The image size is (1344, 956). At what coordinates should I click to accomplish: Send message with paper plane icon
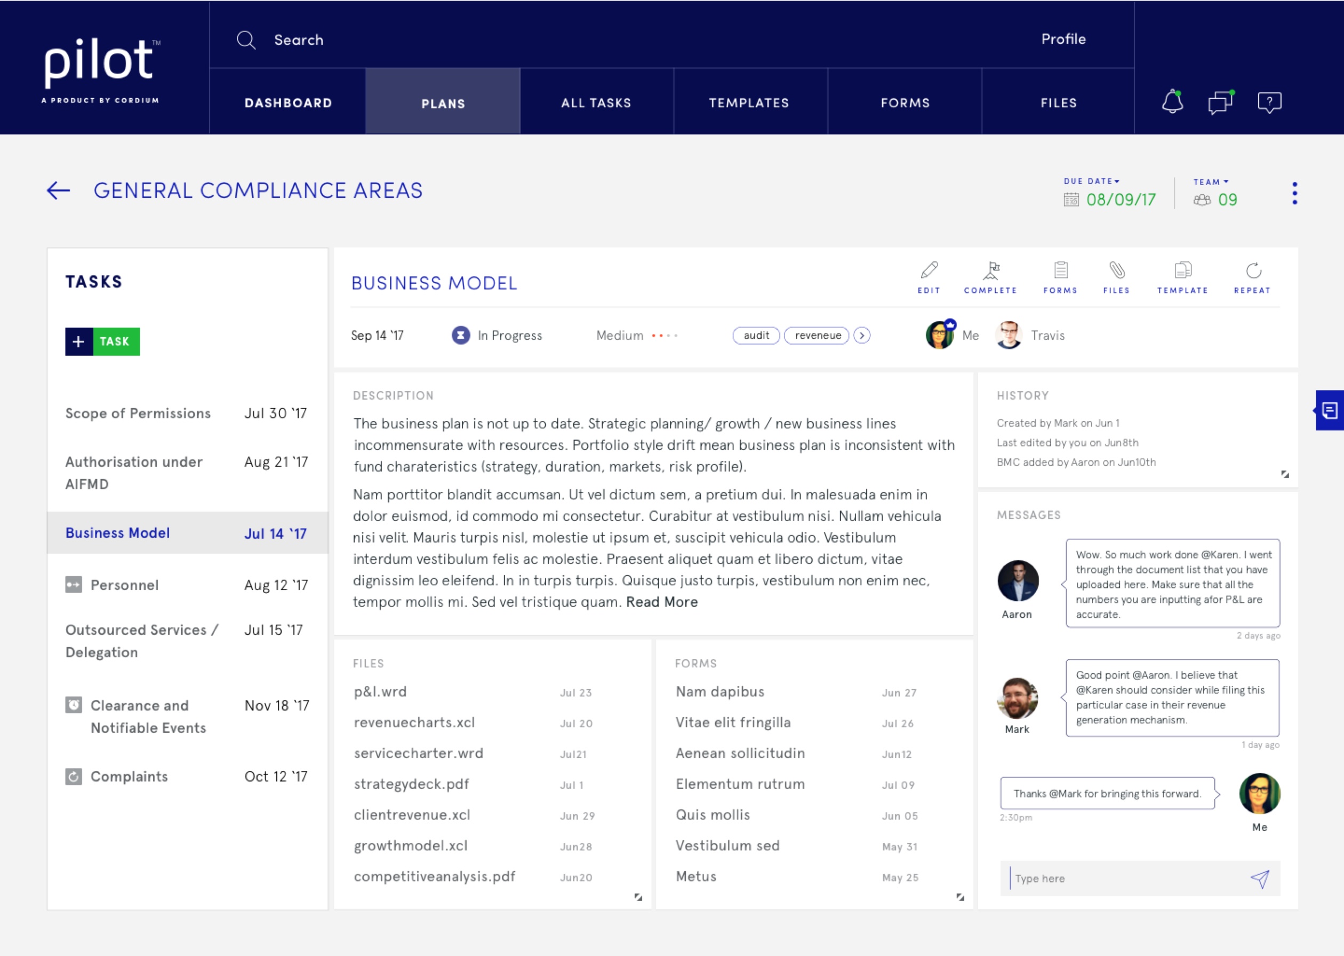tap(1260, 879)
